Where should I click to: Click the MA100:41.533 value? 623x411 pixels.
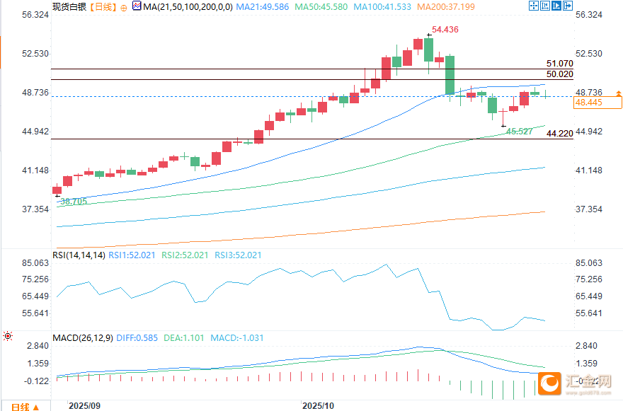pyautogui.click(x=382, y=7)
